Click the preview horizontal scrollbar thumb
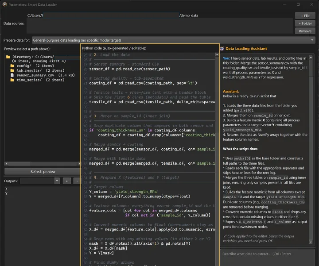Image resolution: width=319 pixels, height=266 pixels. 19,164
